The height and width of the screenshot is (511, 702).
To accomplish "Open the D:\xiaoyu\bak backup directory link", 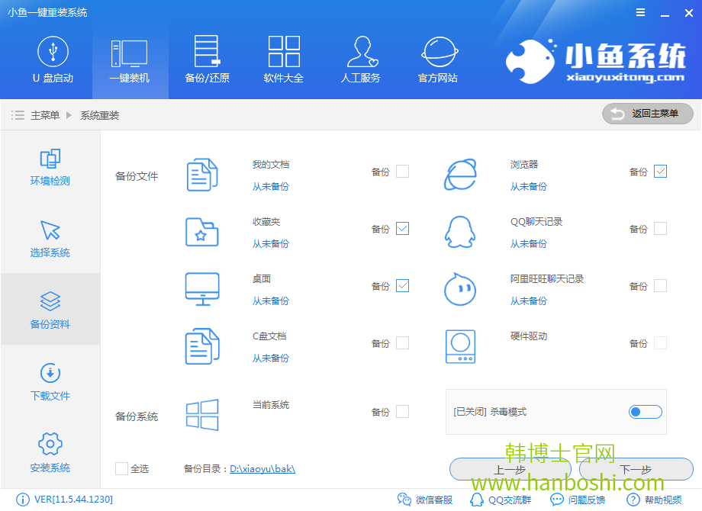I will click(264, 468).
